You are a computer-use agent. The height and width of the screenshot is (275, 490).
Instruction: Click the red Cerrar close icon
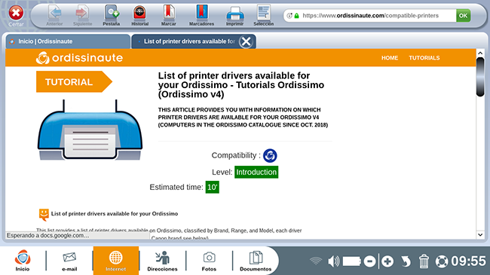click(x=16, y=13)
